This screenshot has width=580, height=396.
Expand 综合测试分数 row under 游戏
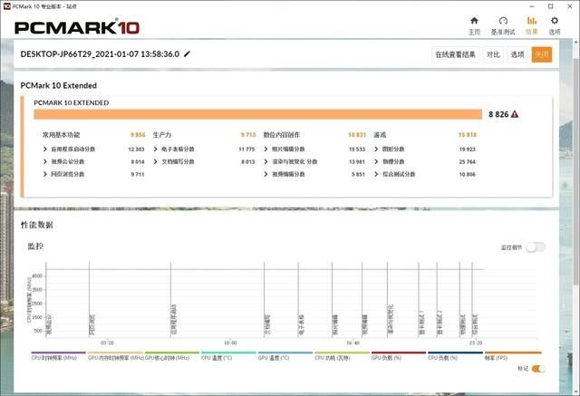(x=376, y=174)
